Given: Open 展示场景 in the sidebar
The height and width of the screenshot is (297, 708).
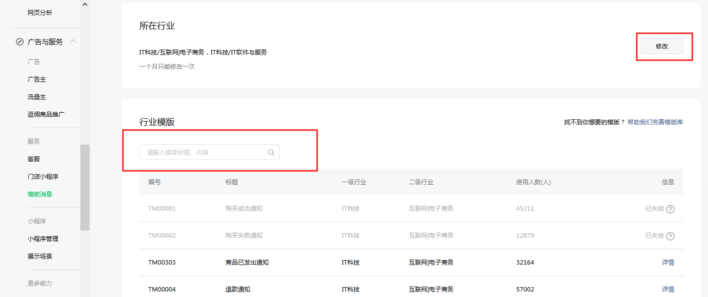Looking at the screenshot, I should pos(40,256).
